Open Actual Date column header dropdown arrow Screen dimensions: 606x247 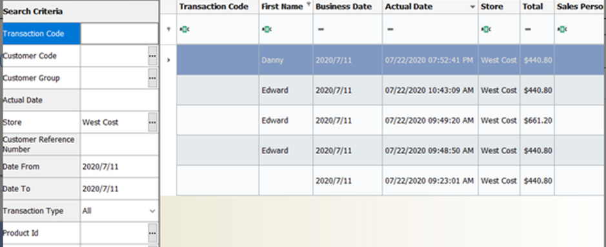coord(472,7)
